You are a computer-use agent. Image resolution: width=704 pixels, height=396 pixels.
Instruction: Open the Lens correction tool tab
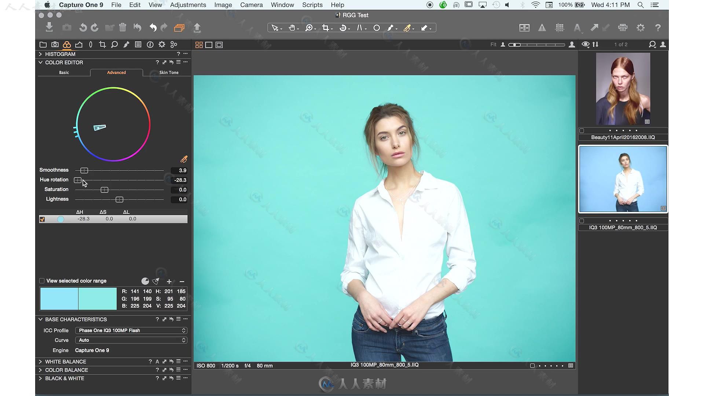(x=91, y=45)
